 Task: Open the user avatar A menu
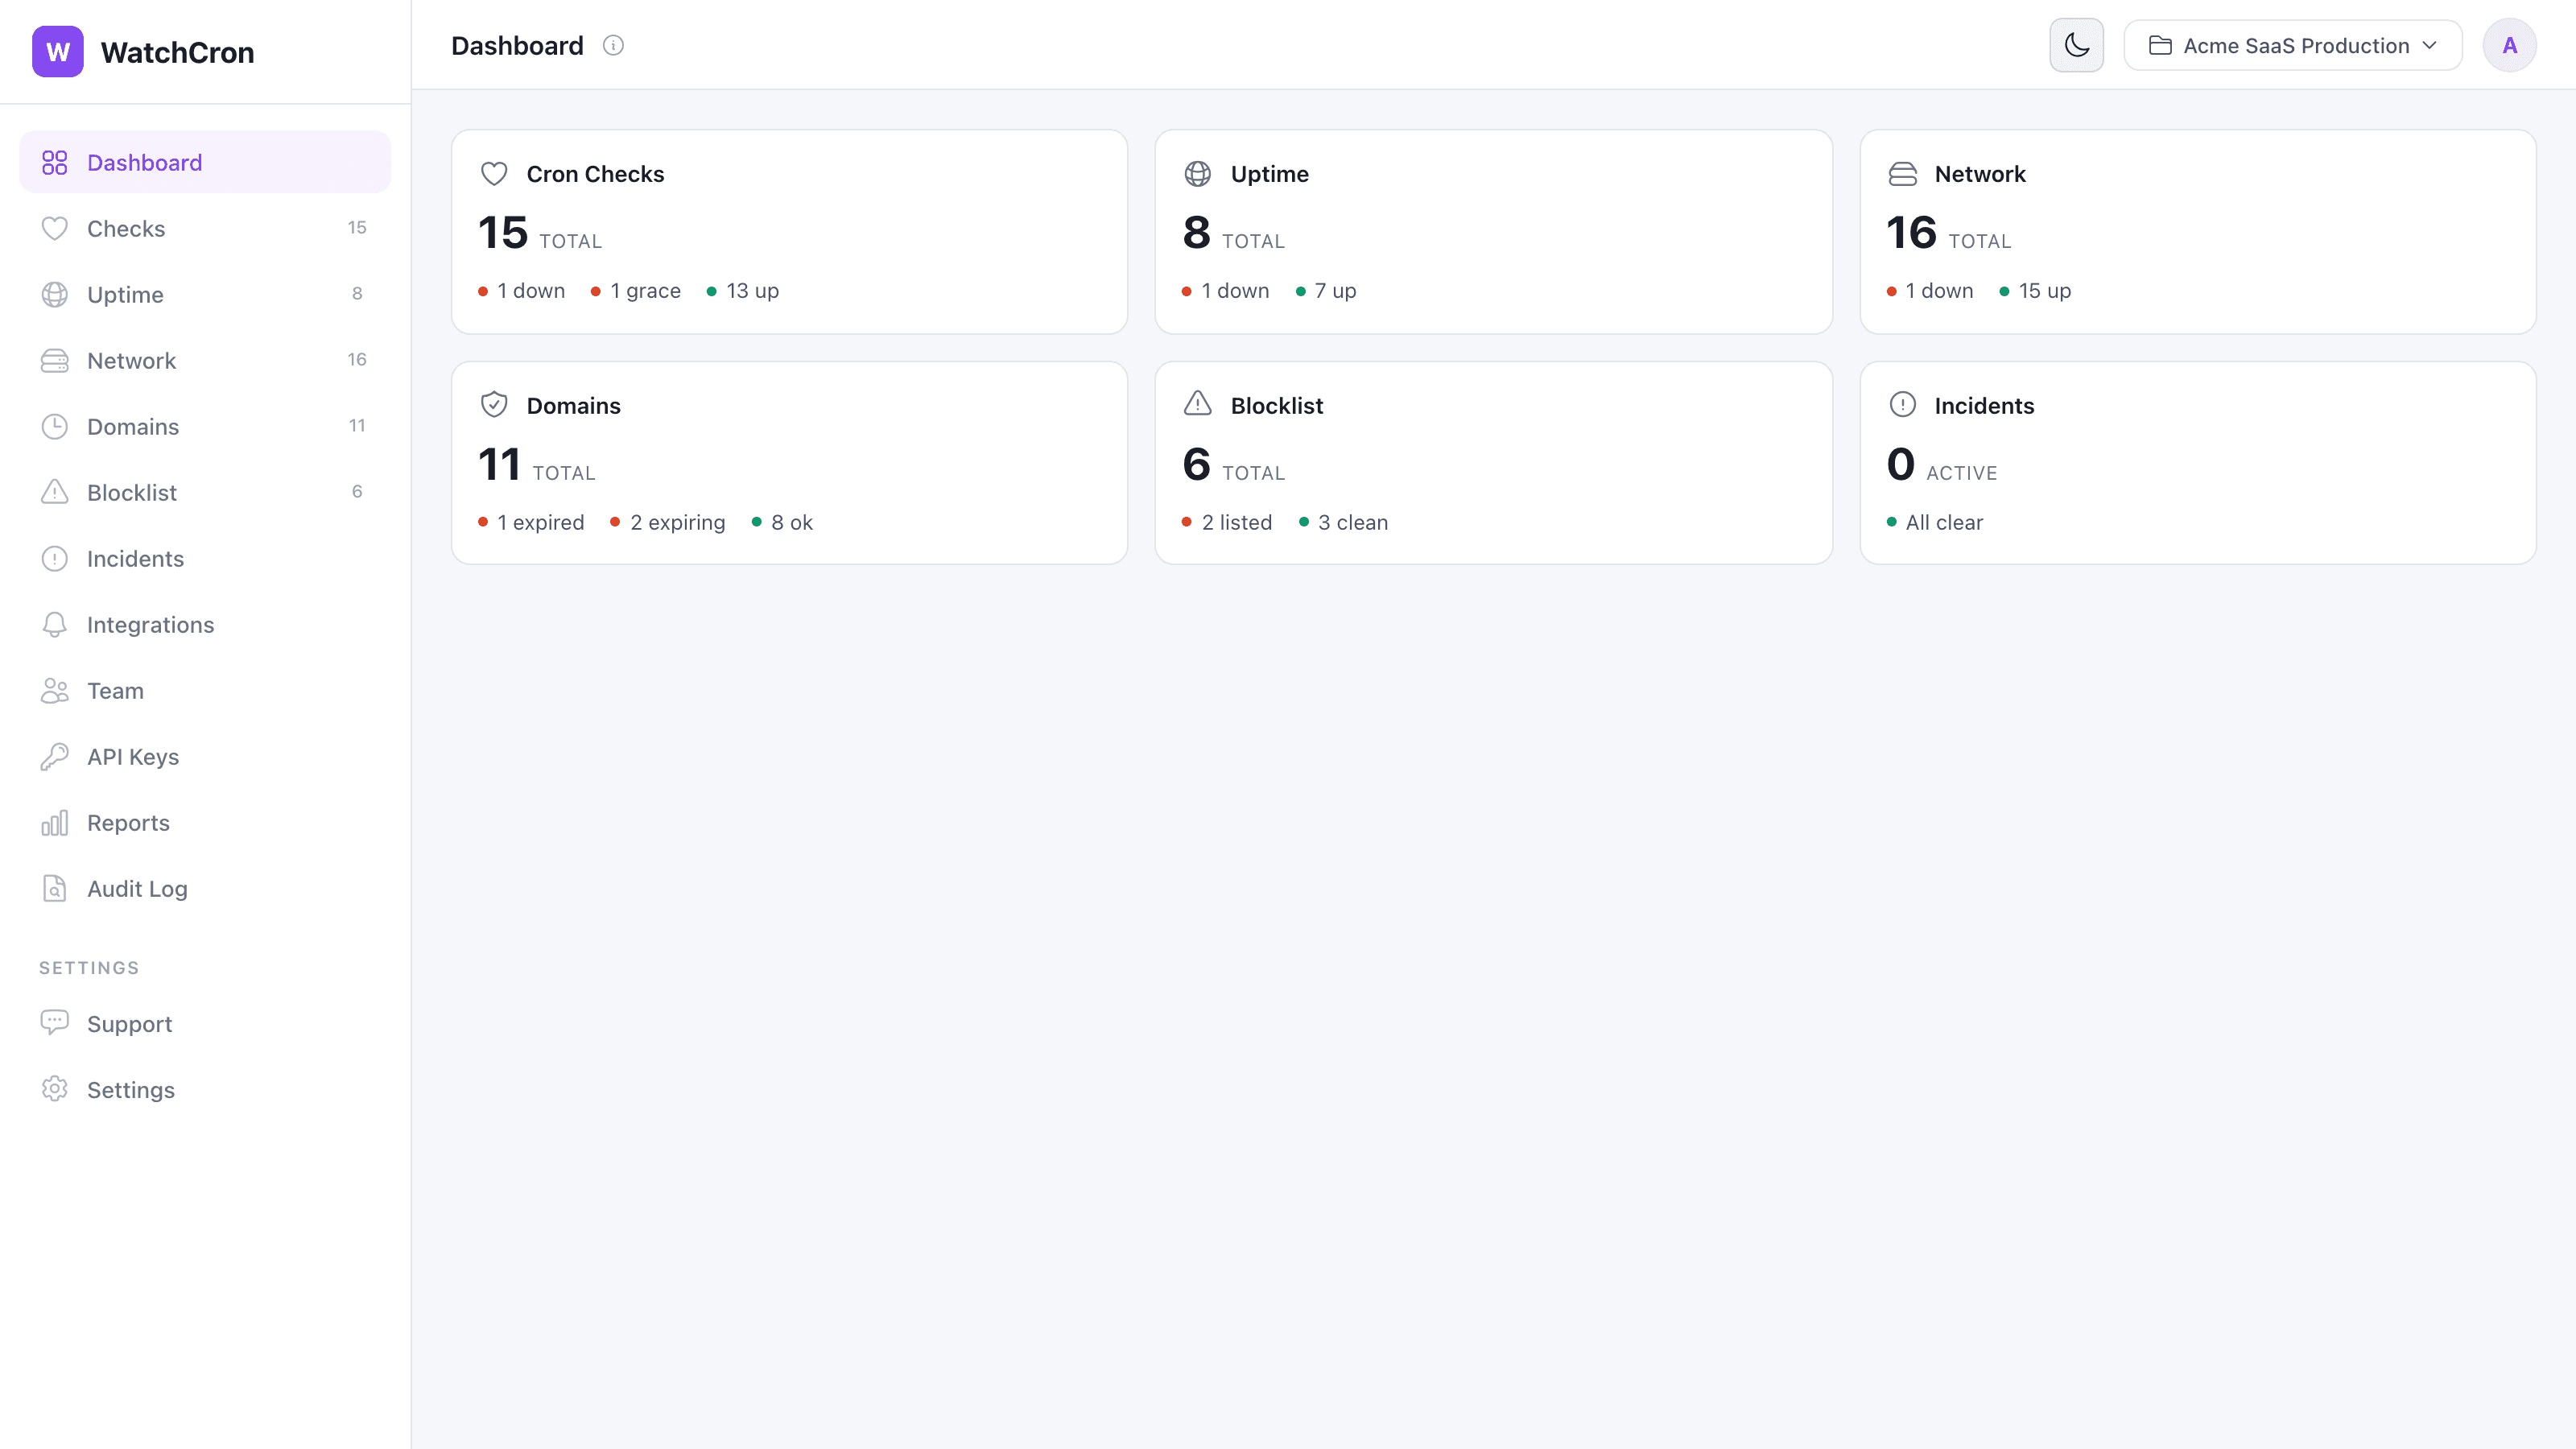tap(2510, 45)
